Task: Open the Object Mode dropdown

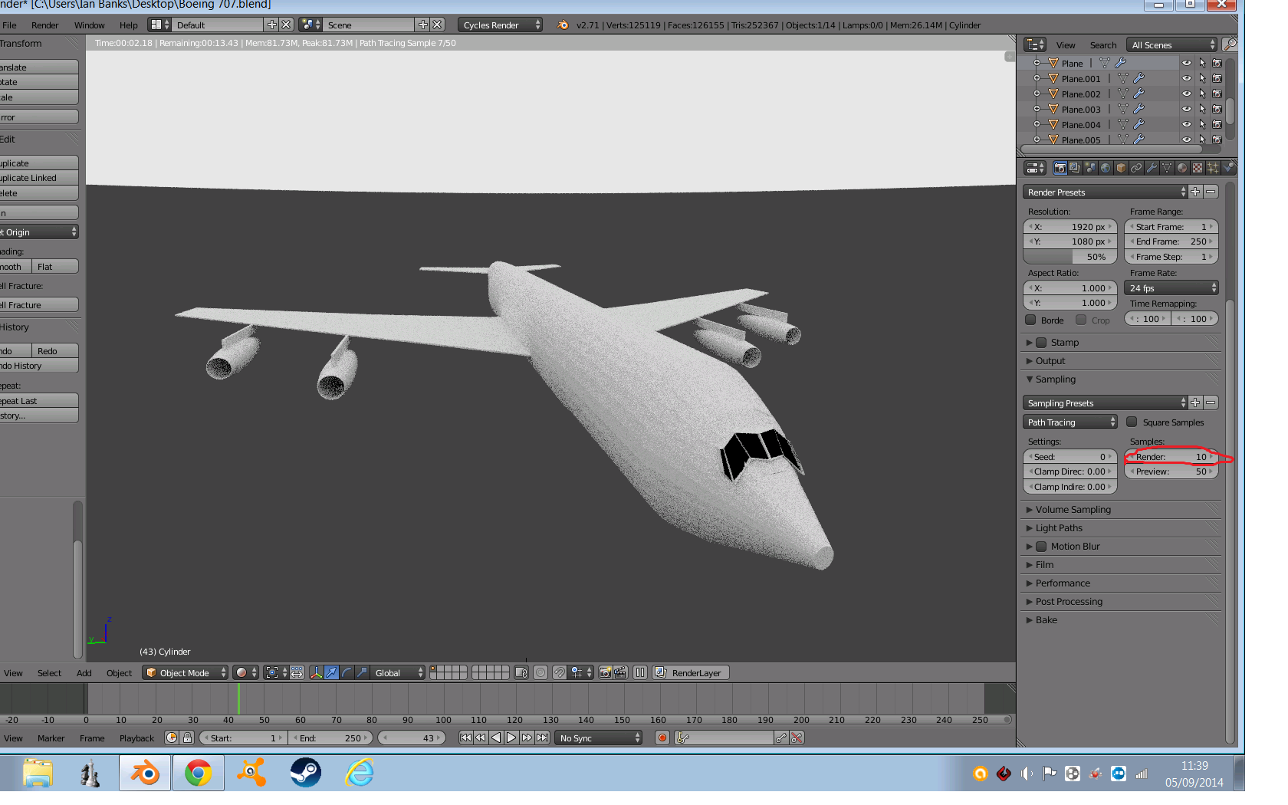Action: [x=186, y=672]
